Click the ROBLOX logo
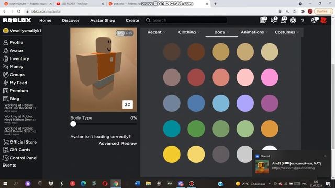Image resolution: width=335 pixels, height=188 pixels. (x=17, y=20)
